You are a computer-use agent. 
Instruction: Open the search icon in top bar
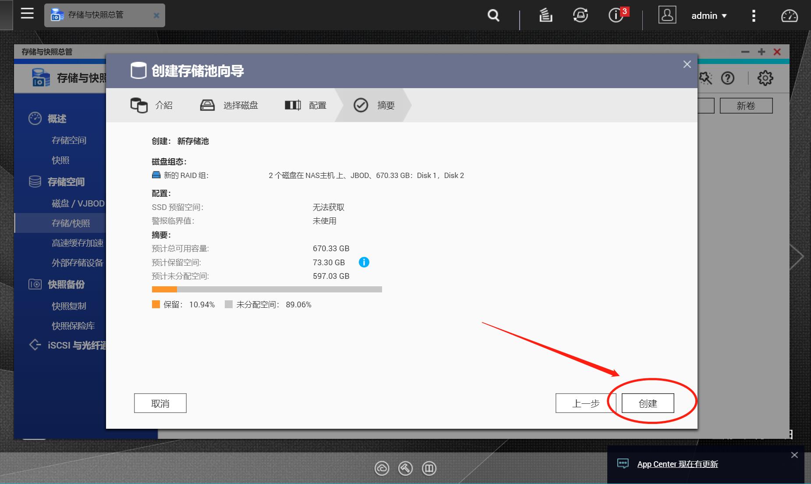[492, 15]
